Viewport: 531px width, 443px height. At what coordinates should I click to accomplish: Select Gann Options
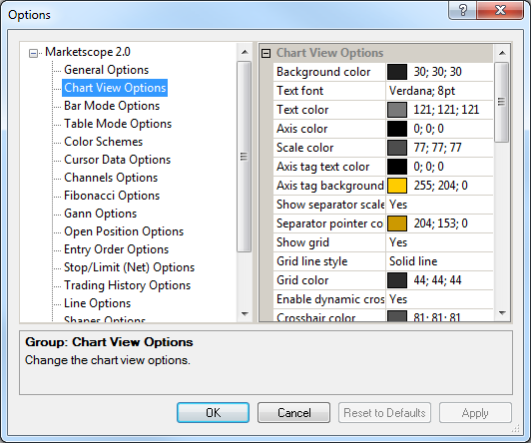pyautogui.click(x=100, y=214)
